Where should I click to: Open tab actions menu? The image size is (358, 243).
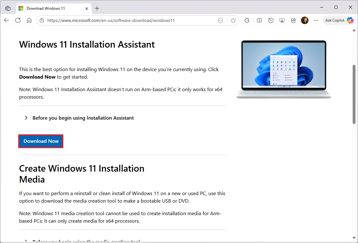click(8, 8)
